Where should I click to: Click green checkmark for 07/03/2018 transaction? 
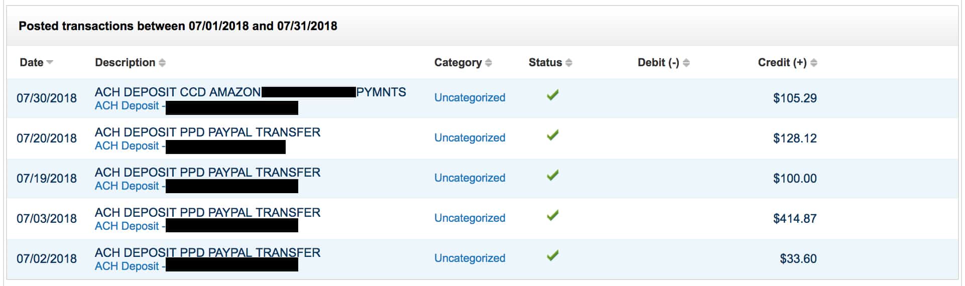point(553,215)
